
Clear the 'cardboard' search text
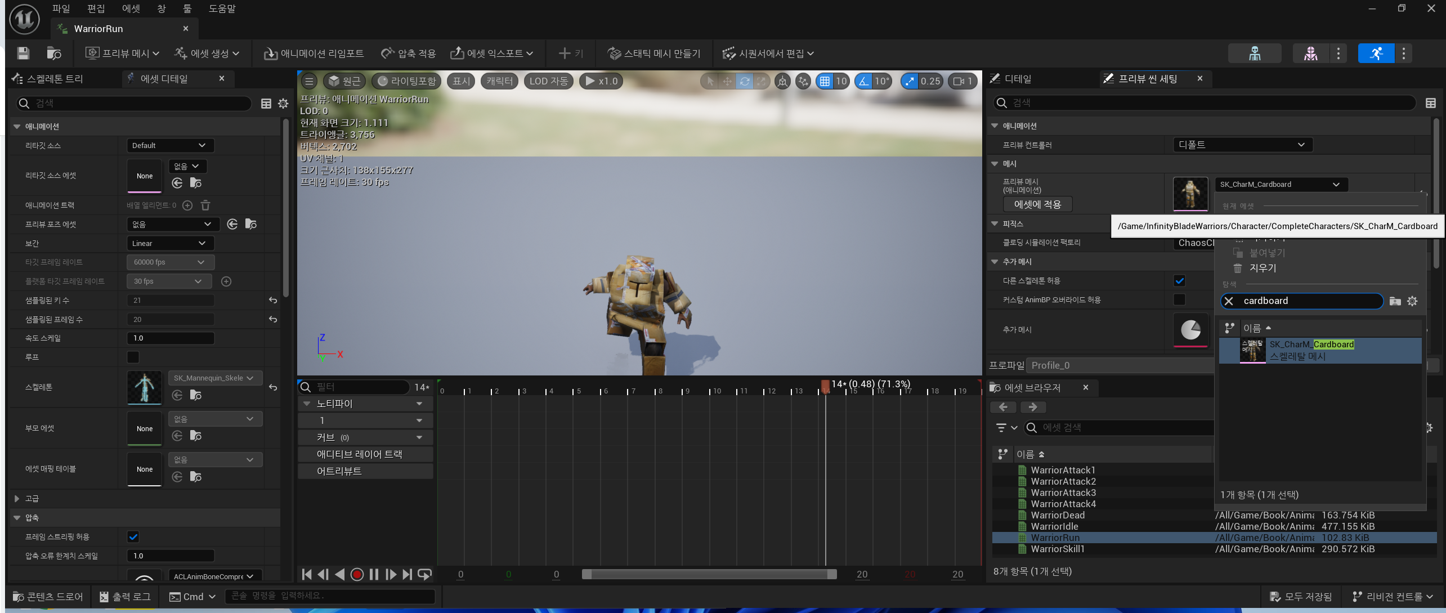tap(1229, 301)
